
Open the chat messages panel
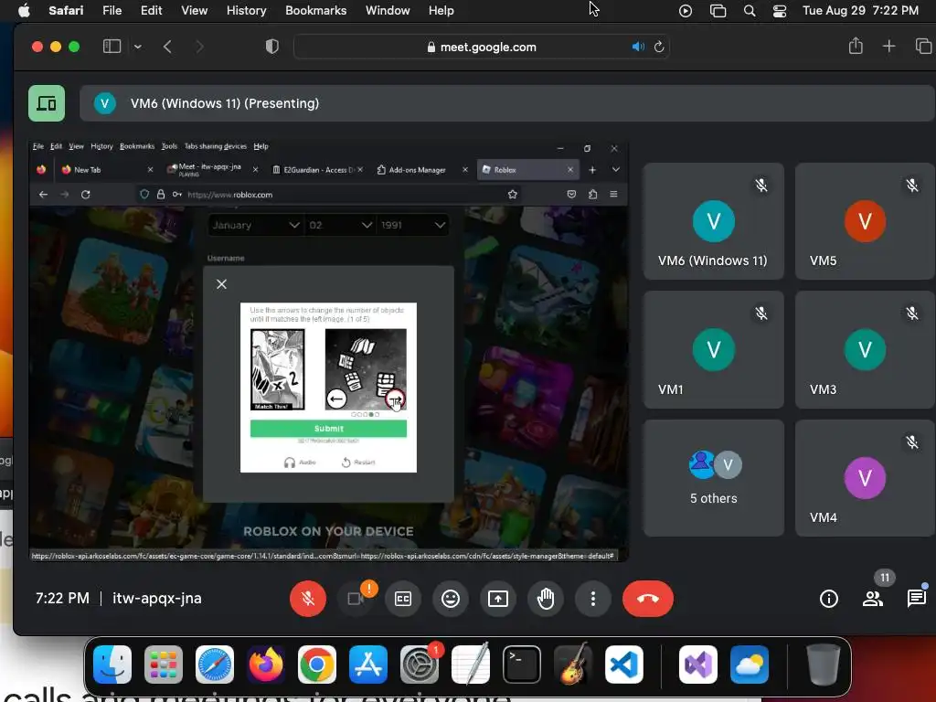tap(916, 598)
